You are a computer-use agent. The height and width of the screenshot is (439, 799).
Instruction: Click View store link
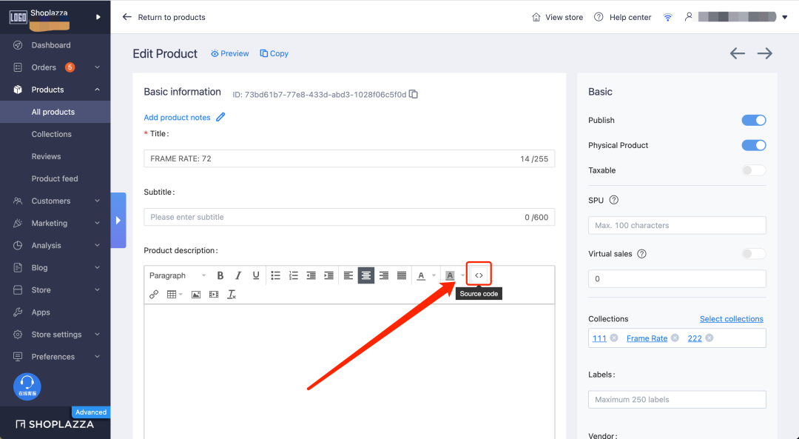pos(557,17)
